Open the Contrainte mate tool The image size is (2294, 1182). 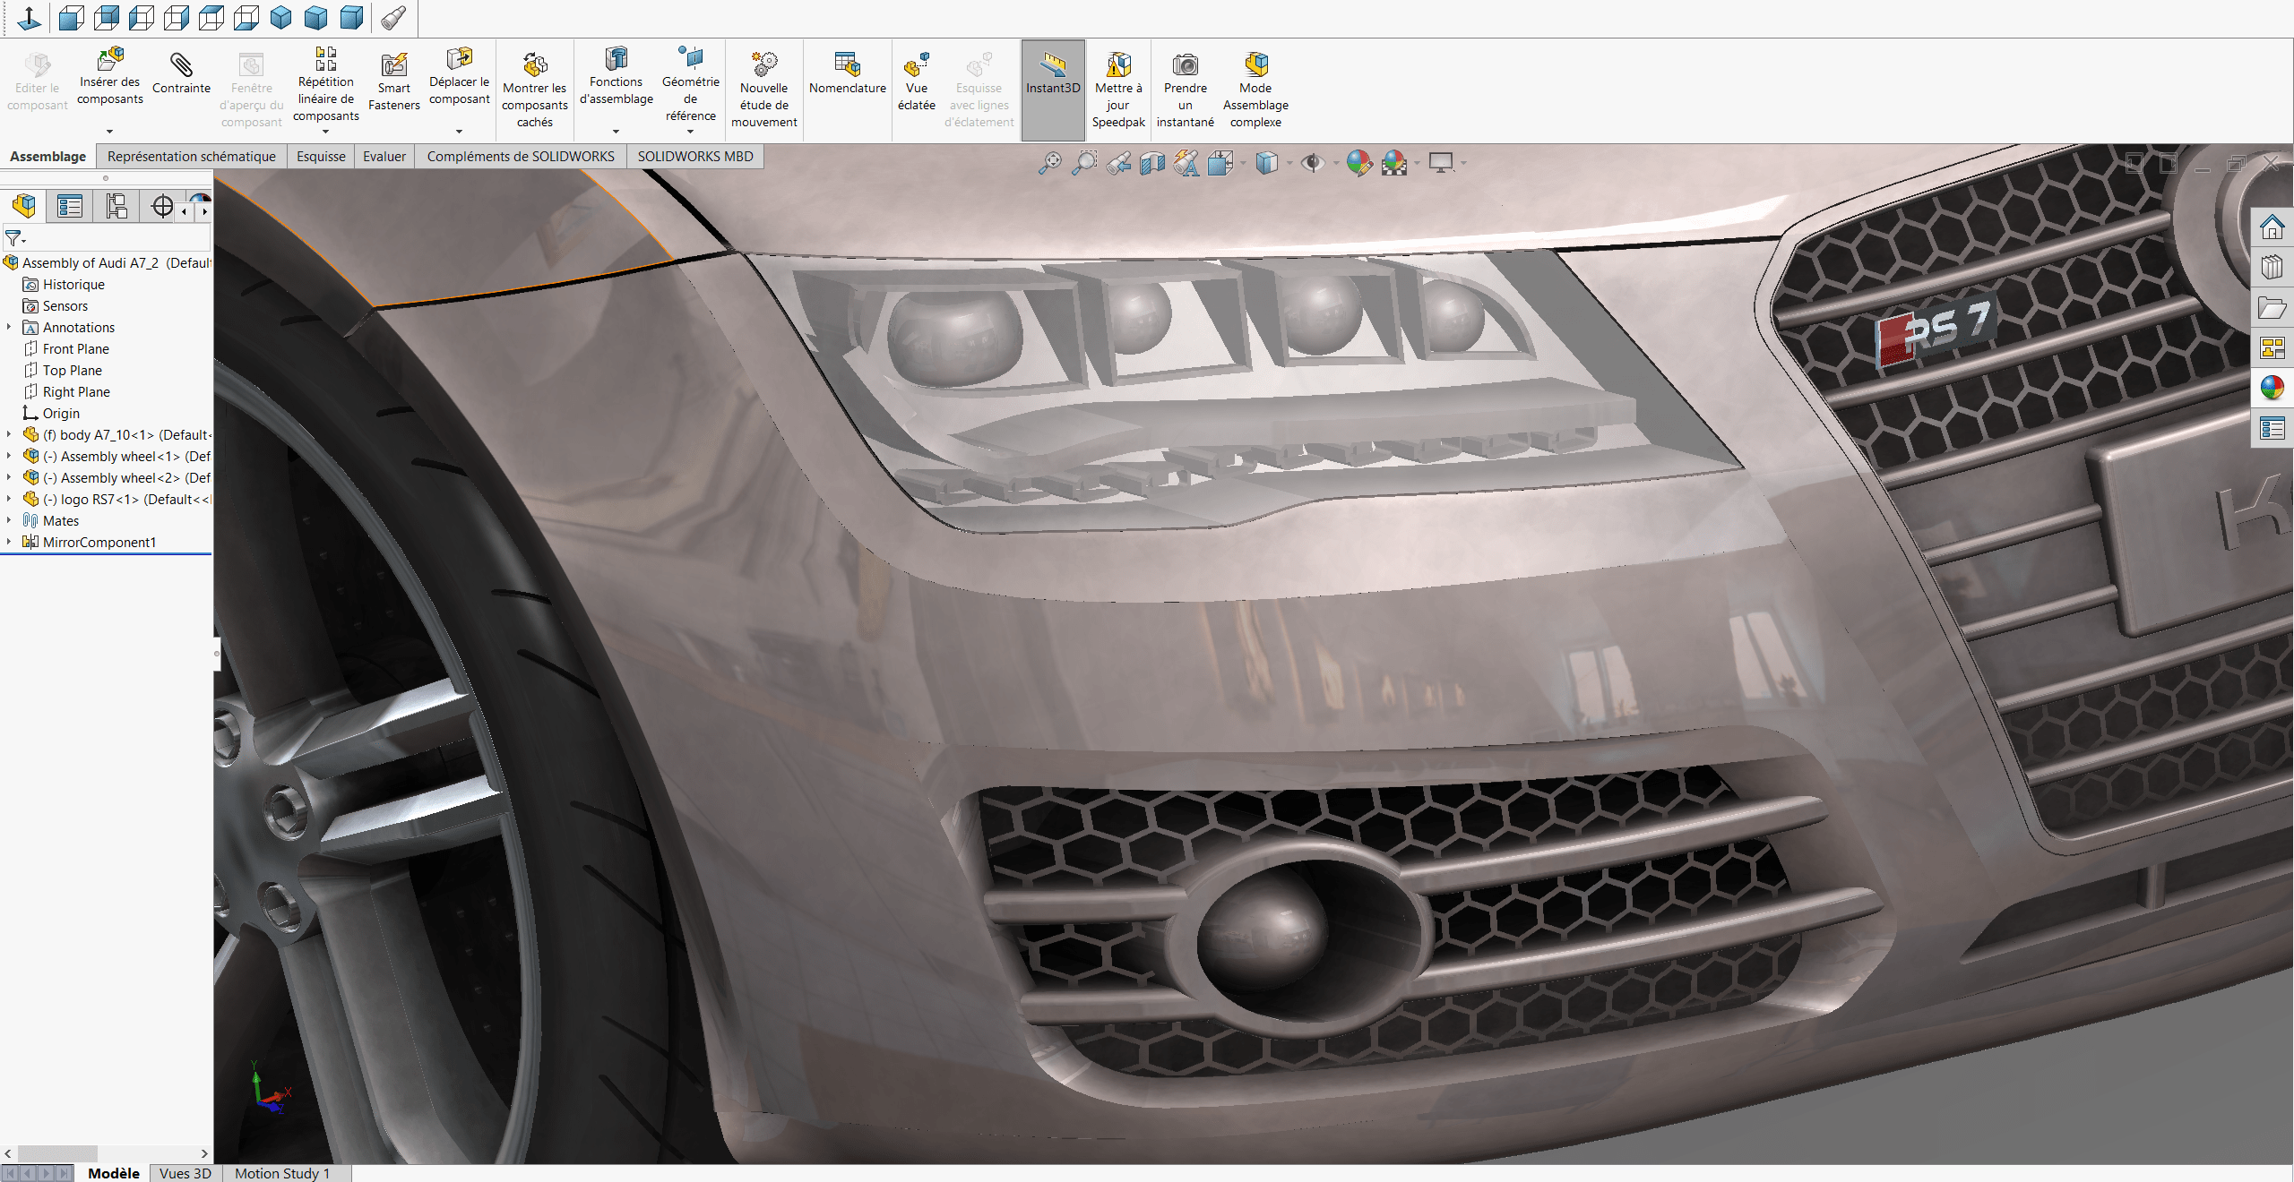point(181,73)
